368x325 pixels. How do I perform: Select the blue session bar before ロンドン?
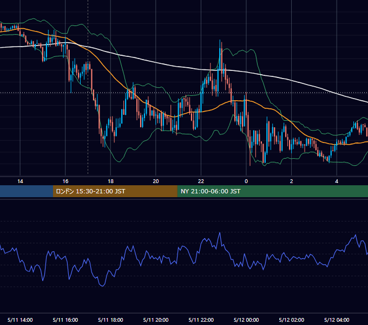point(27,191)
